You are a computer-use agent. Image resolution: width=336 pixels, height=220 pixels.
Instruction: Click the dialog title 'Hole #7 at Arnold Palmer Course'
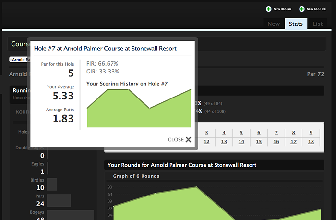pos(105,49)
